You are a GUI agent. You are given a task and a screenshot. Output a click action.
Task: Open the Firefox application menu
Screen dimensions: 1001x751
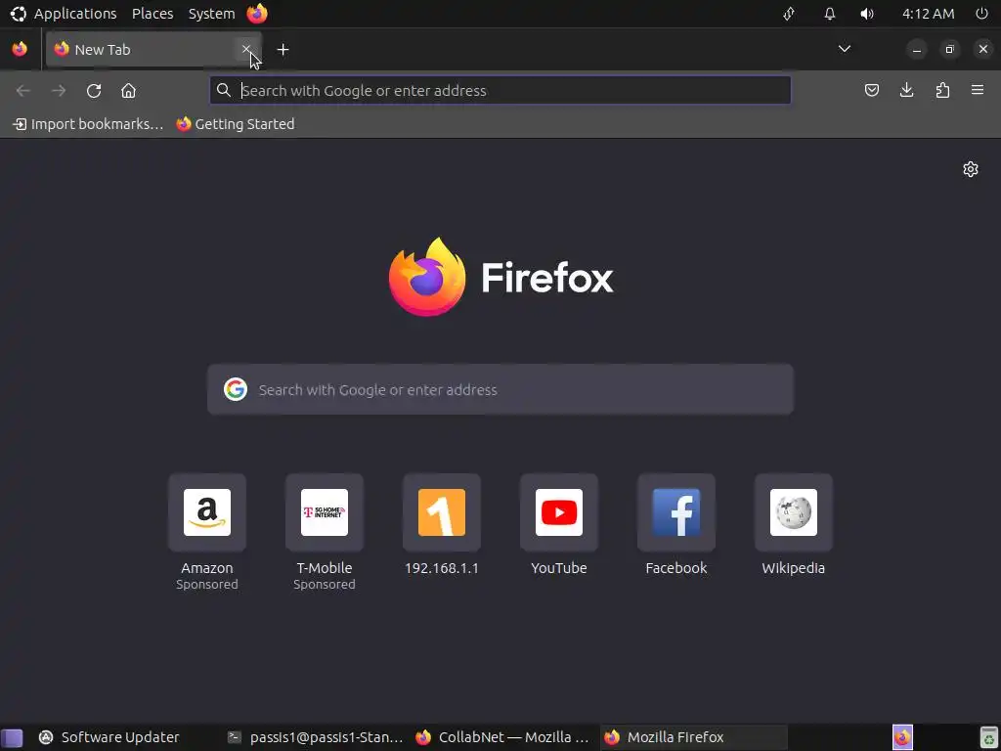click(x=978, y=91)
